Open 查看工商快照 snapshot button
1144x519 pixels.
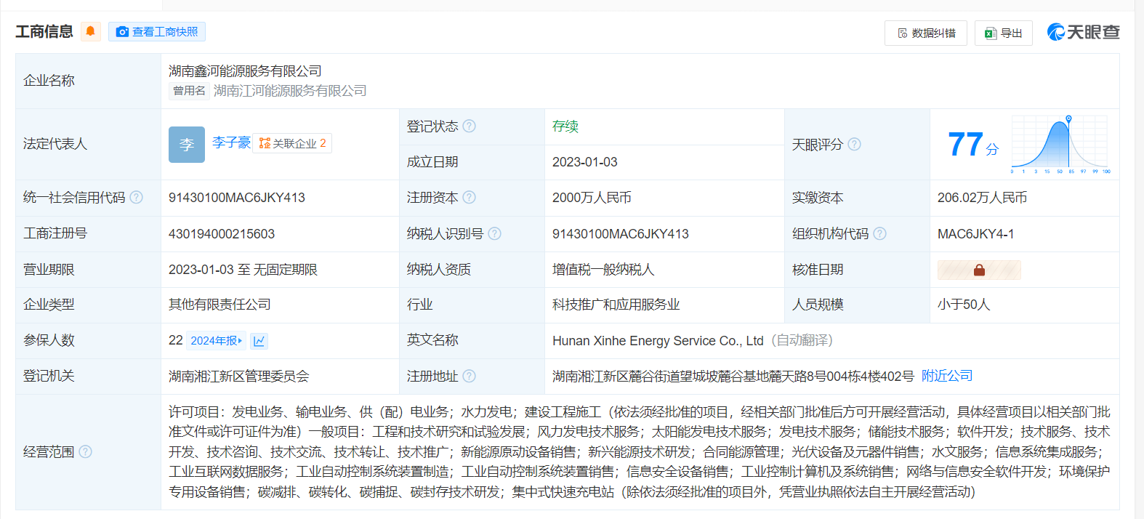(x=157, y=31)
